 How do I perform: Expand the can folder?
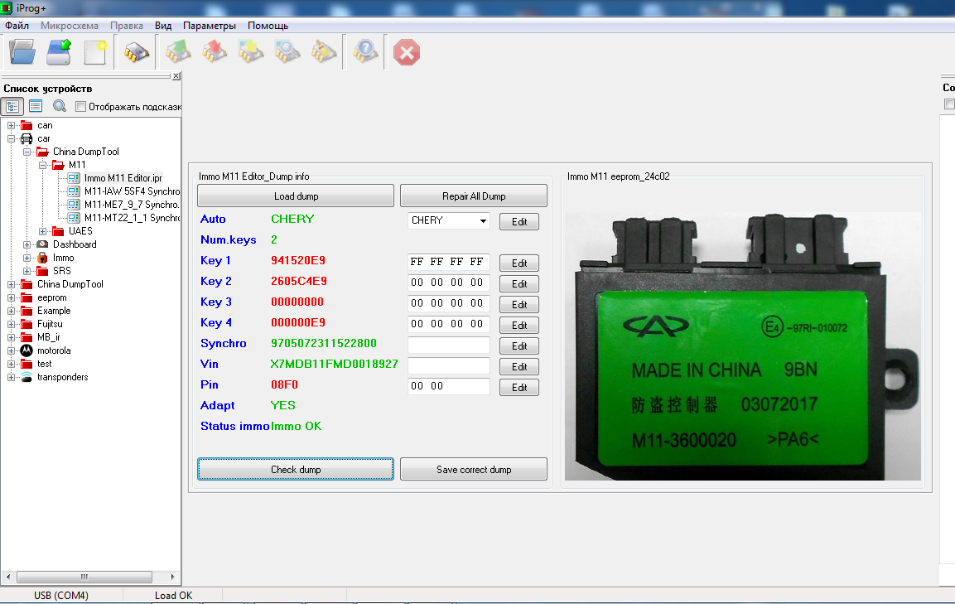(11, 126)
